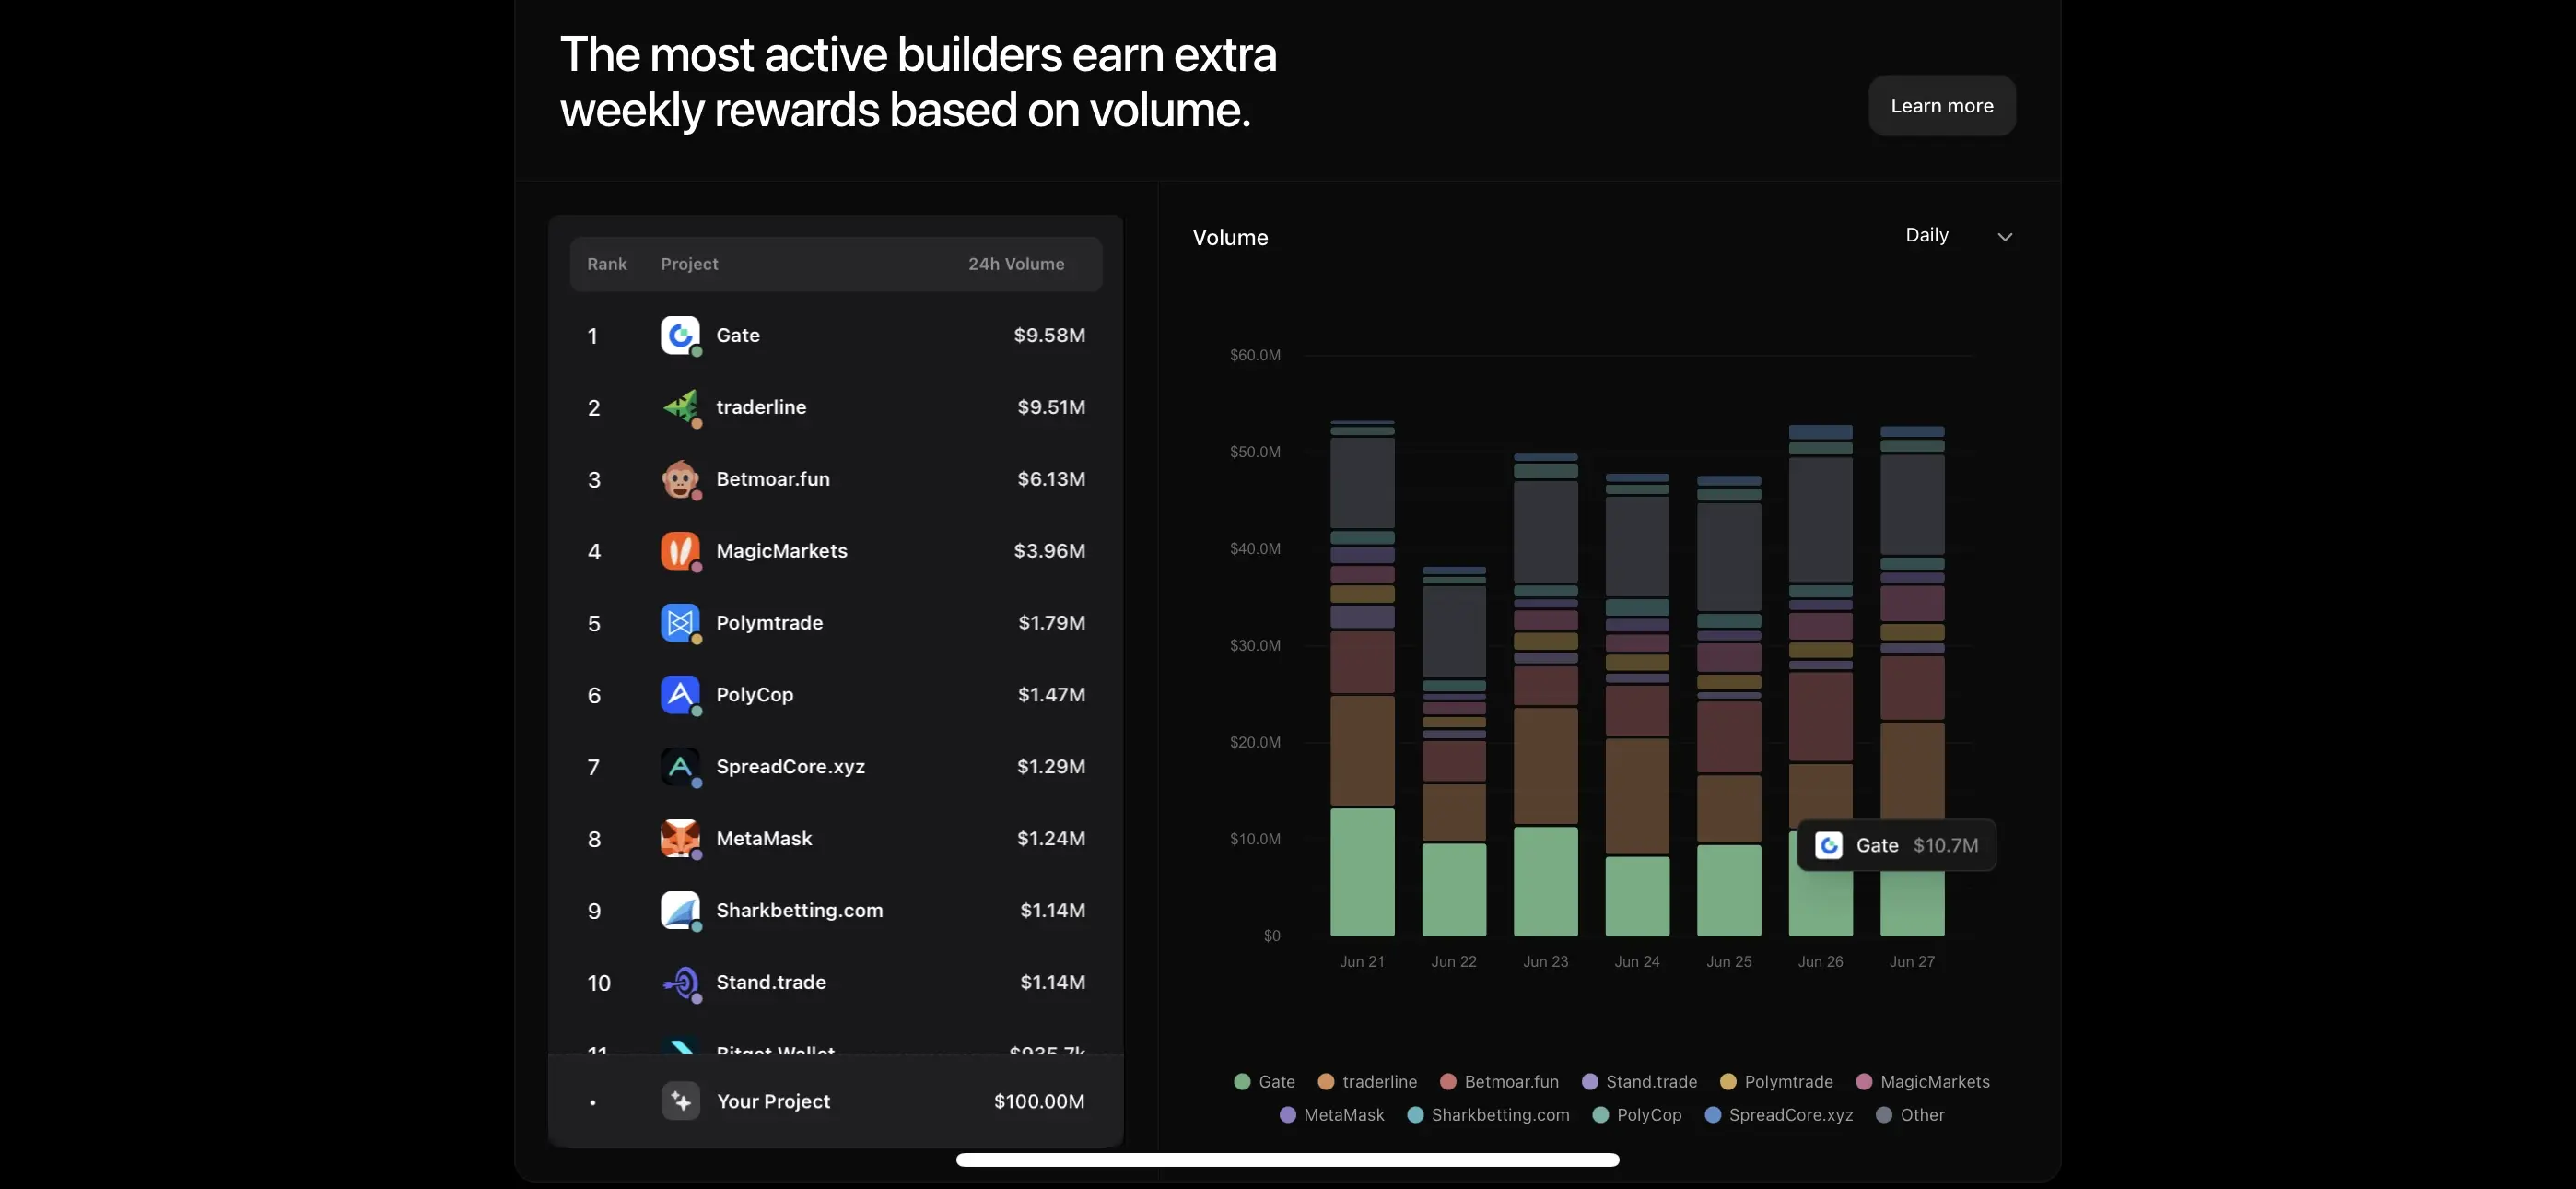Click the Rank column header
Screen dimensions: 2576x1189
coord(607,265)
